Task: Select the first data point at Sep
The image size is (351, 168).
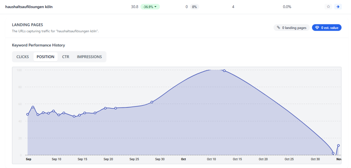Action: coord(27,114)
